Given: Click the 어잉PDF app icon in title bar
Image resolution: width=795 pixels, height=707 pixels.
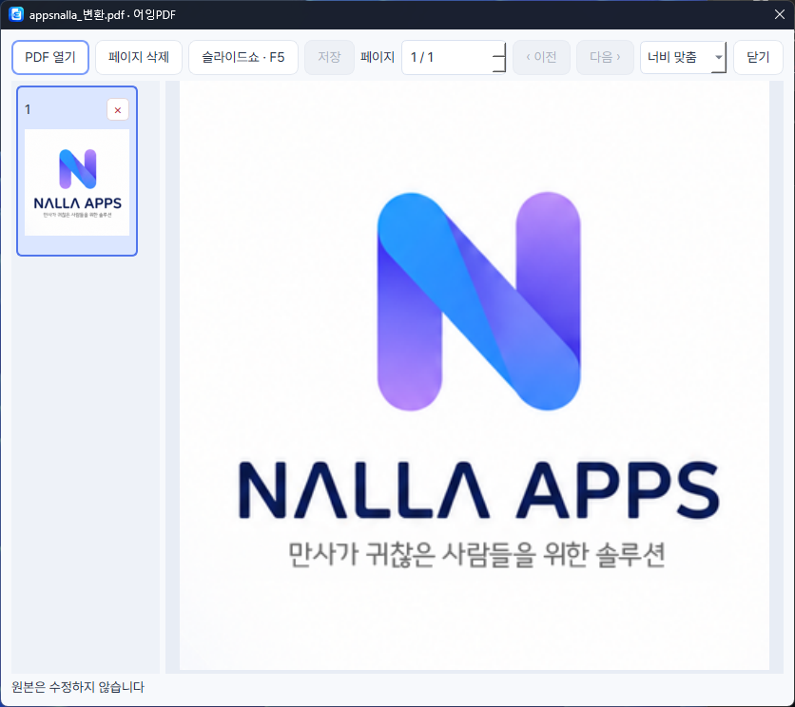Looking at the screenshot, I should pos(16,14).
